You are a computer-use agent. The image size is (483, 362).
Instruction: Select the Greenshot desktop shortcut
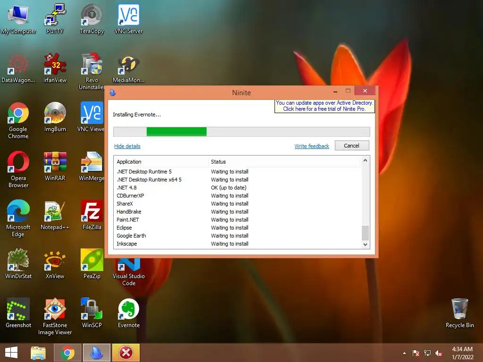pyautogui.click(x=18, y=313)
